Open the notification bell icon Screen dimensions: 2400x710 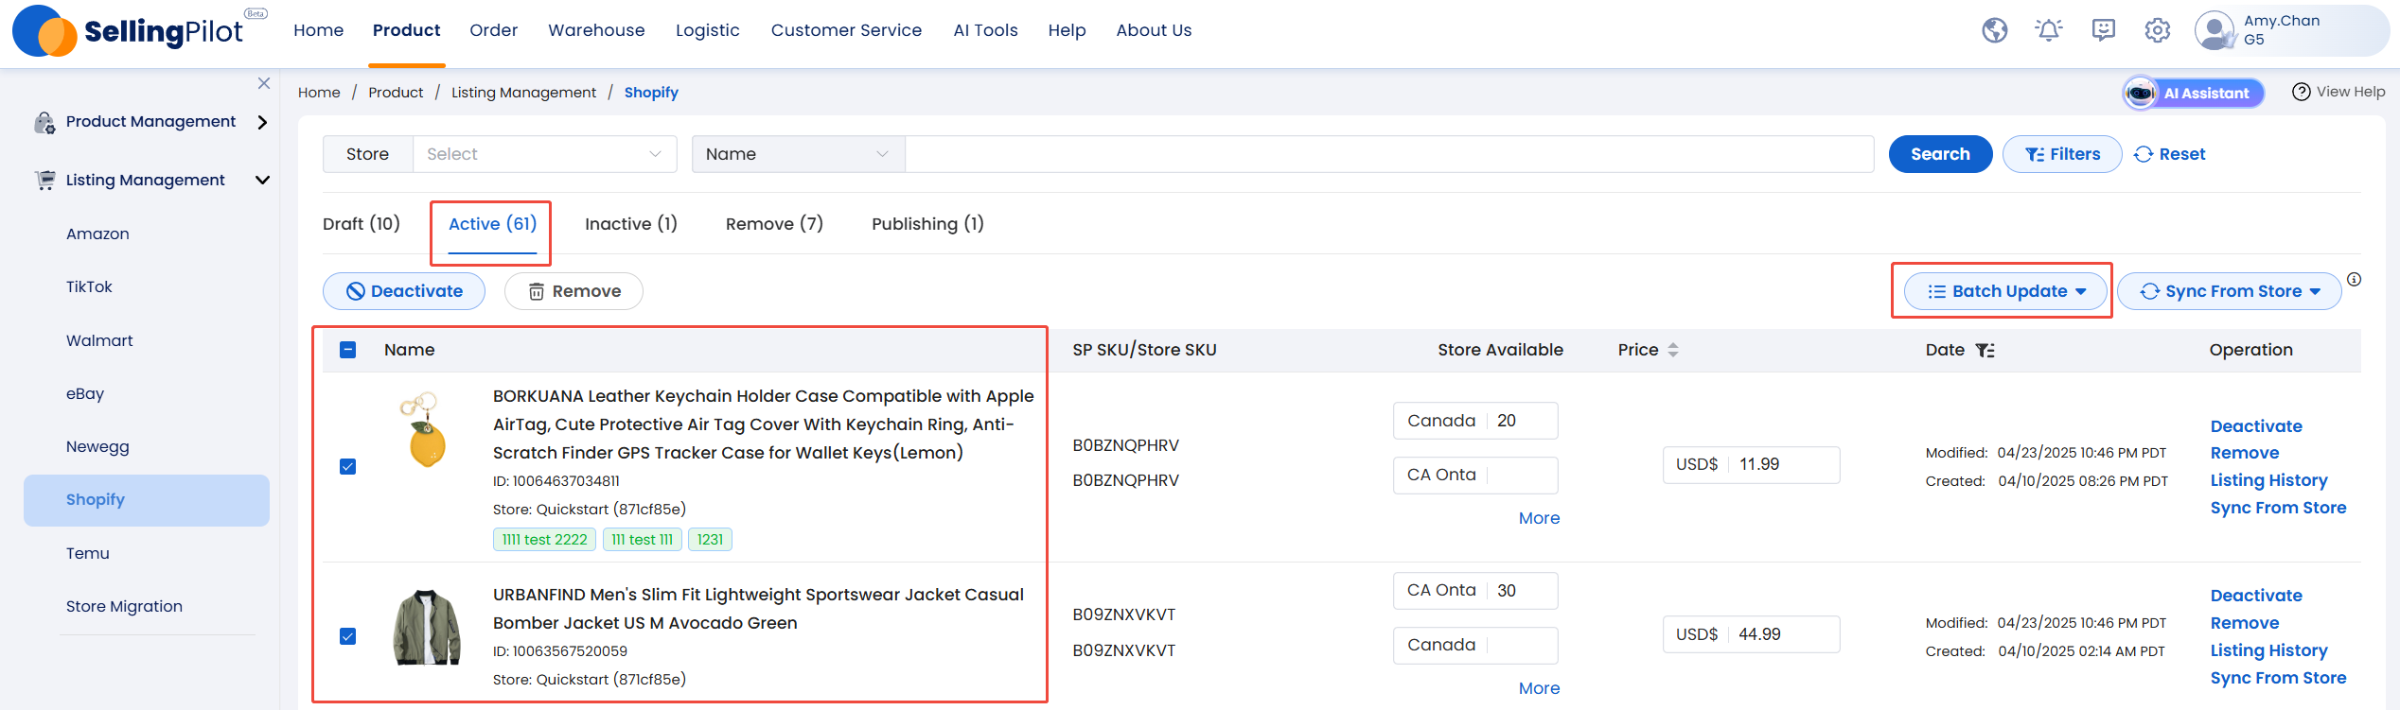point(2049,30)
